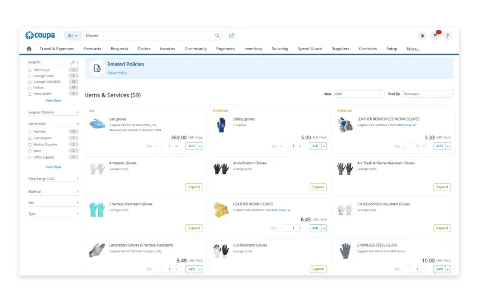This screenshot has height=303, width=478.
Task: Click the Safety gloves product image
Action: click(x=221, y=125)
